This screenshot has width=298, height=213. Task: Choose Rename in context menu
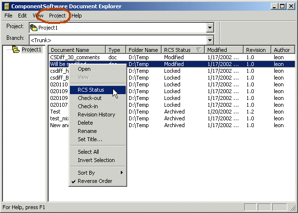click(x=98, y=131)
